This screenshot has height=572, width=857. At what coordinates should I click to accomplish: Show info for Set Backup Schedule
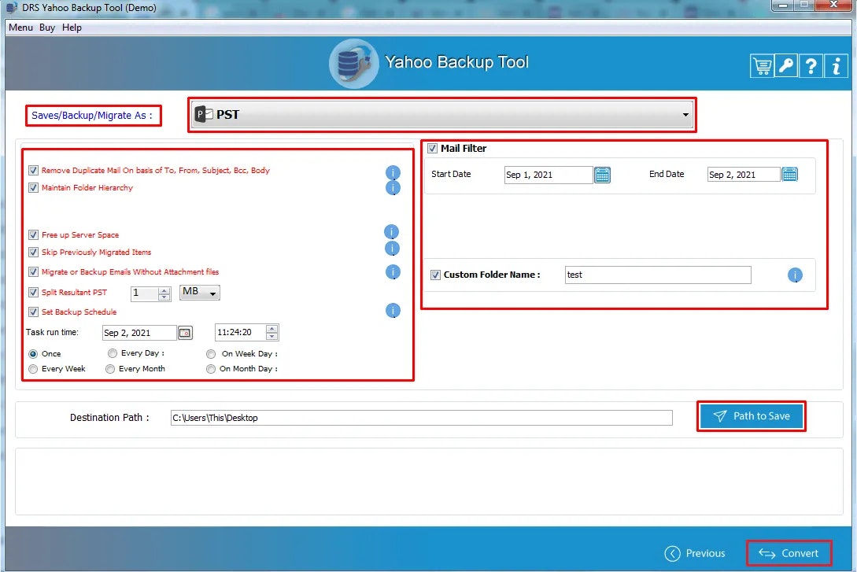[x=393, y=311]
